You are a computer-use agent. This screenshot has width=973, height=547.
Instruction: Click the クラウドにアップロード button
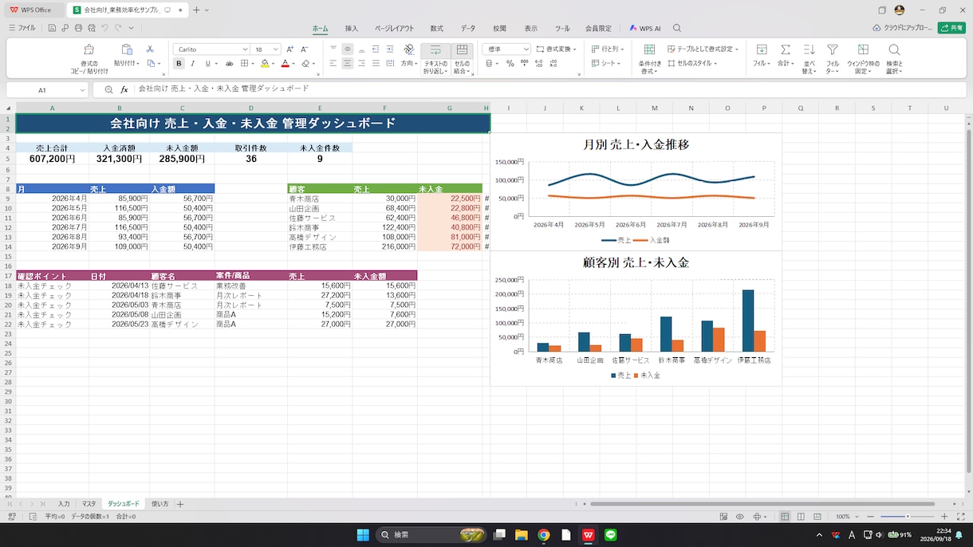pyautogui.click(x=903, y=28)
